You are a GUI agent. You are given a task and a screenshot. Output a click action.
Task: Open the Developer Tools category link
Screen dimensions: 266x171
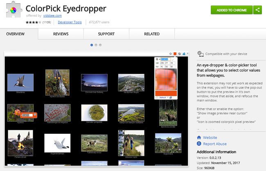[x=70, y=22]
